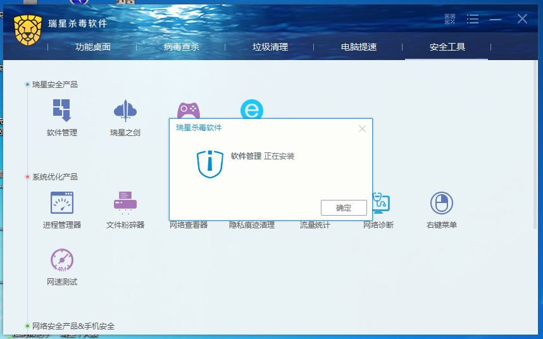Click 系统优化产品 section heading
Viewport: 543px width, 339px height.
54,176
